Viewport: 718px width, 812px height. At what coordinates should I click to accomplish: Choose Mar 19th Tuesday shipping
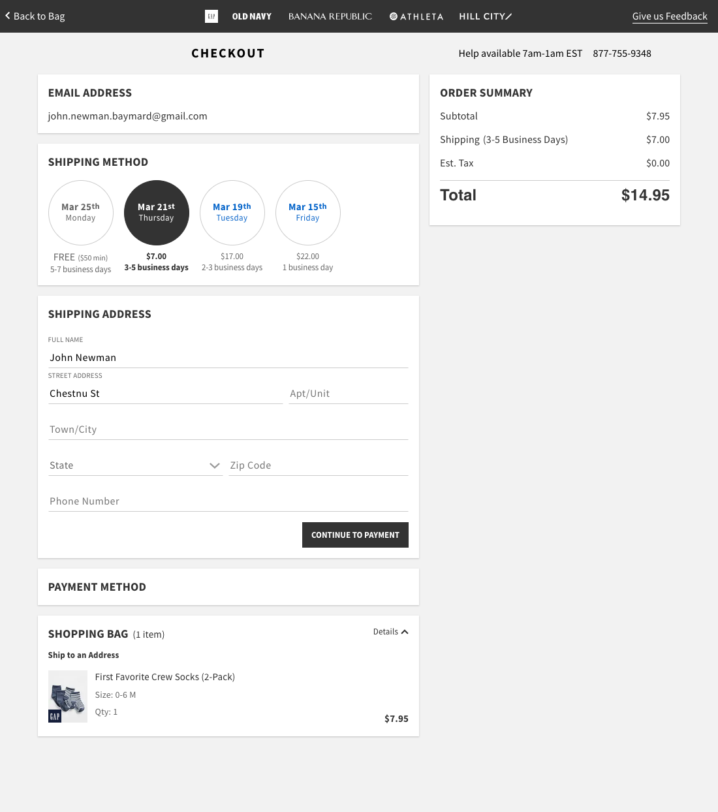[x=232, y=213]
